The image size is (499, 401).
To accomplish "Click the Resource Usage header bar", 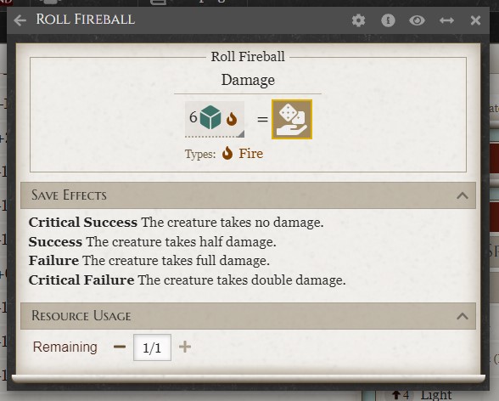I will click(248, 316).
